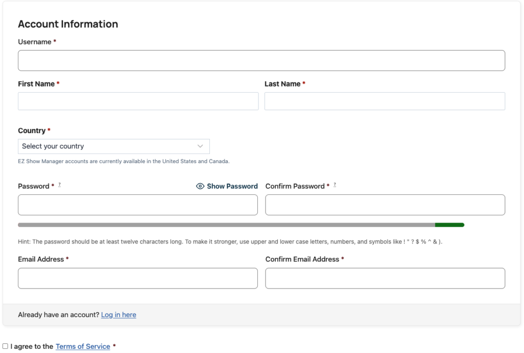This screenshot has width=524, height=353.
Task: Open the Password help question mark
Action: point(59,185)
